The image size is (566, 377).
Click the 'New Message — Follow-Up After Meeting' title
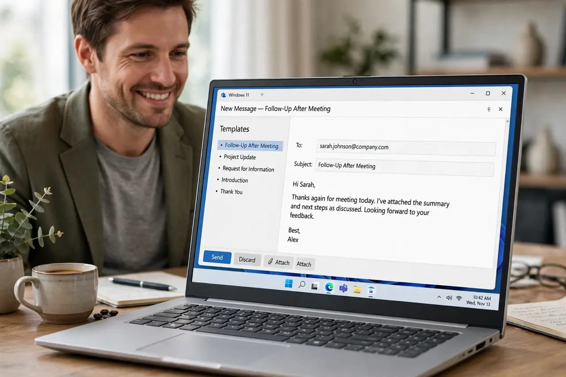click(x=275, y=109)
